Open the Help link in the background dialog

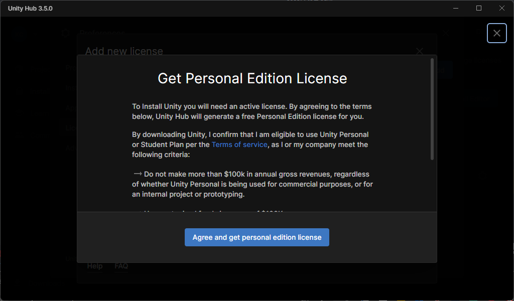tap(95, 266)
